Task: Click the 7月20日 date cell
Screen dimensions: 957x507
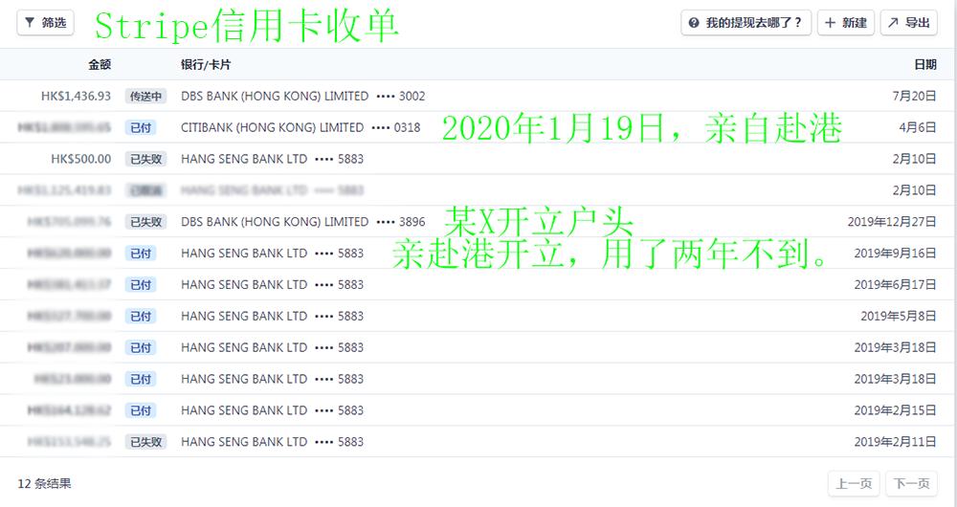Action: (914, 96)
